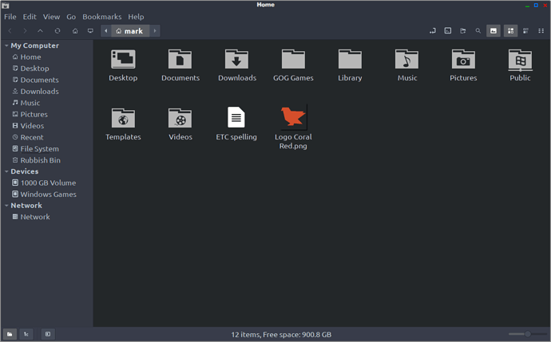Viewport: 551px width, 342px height.
Task: Click the path bar left scroll arrow
Action: (105, 31)
